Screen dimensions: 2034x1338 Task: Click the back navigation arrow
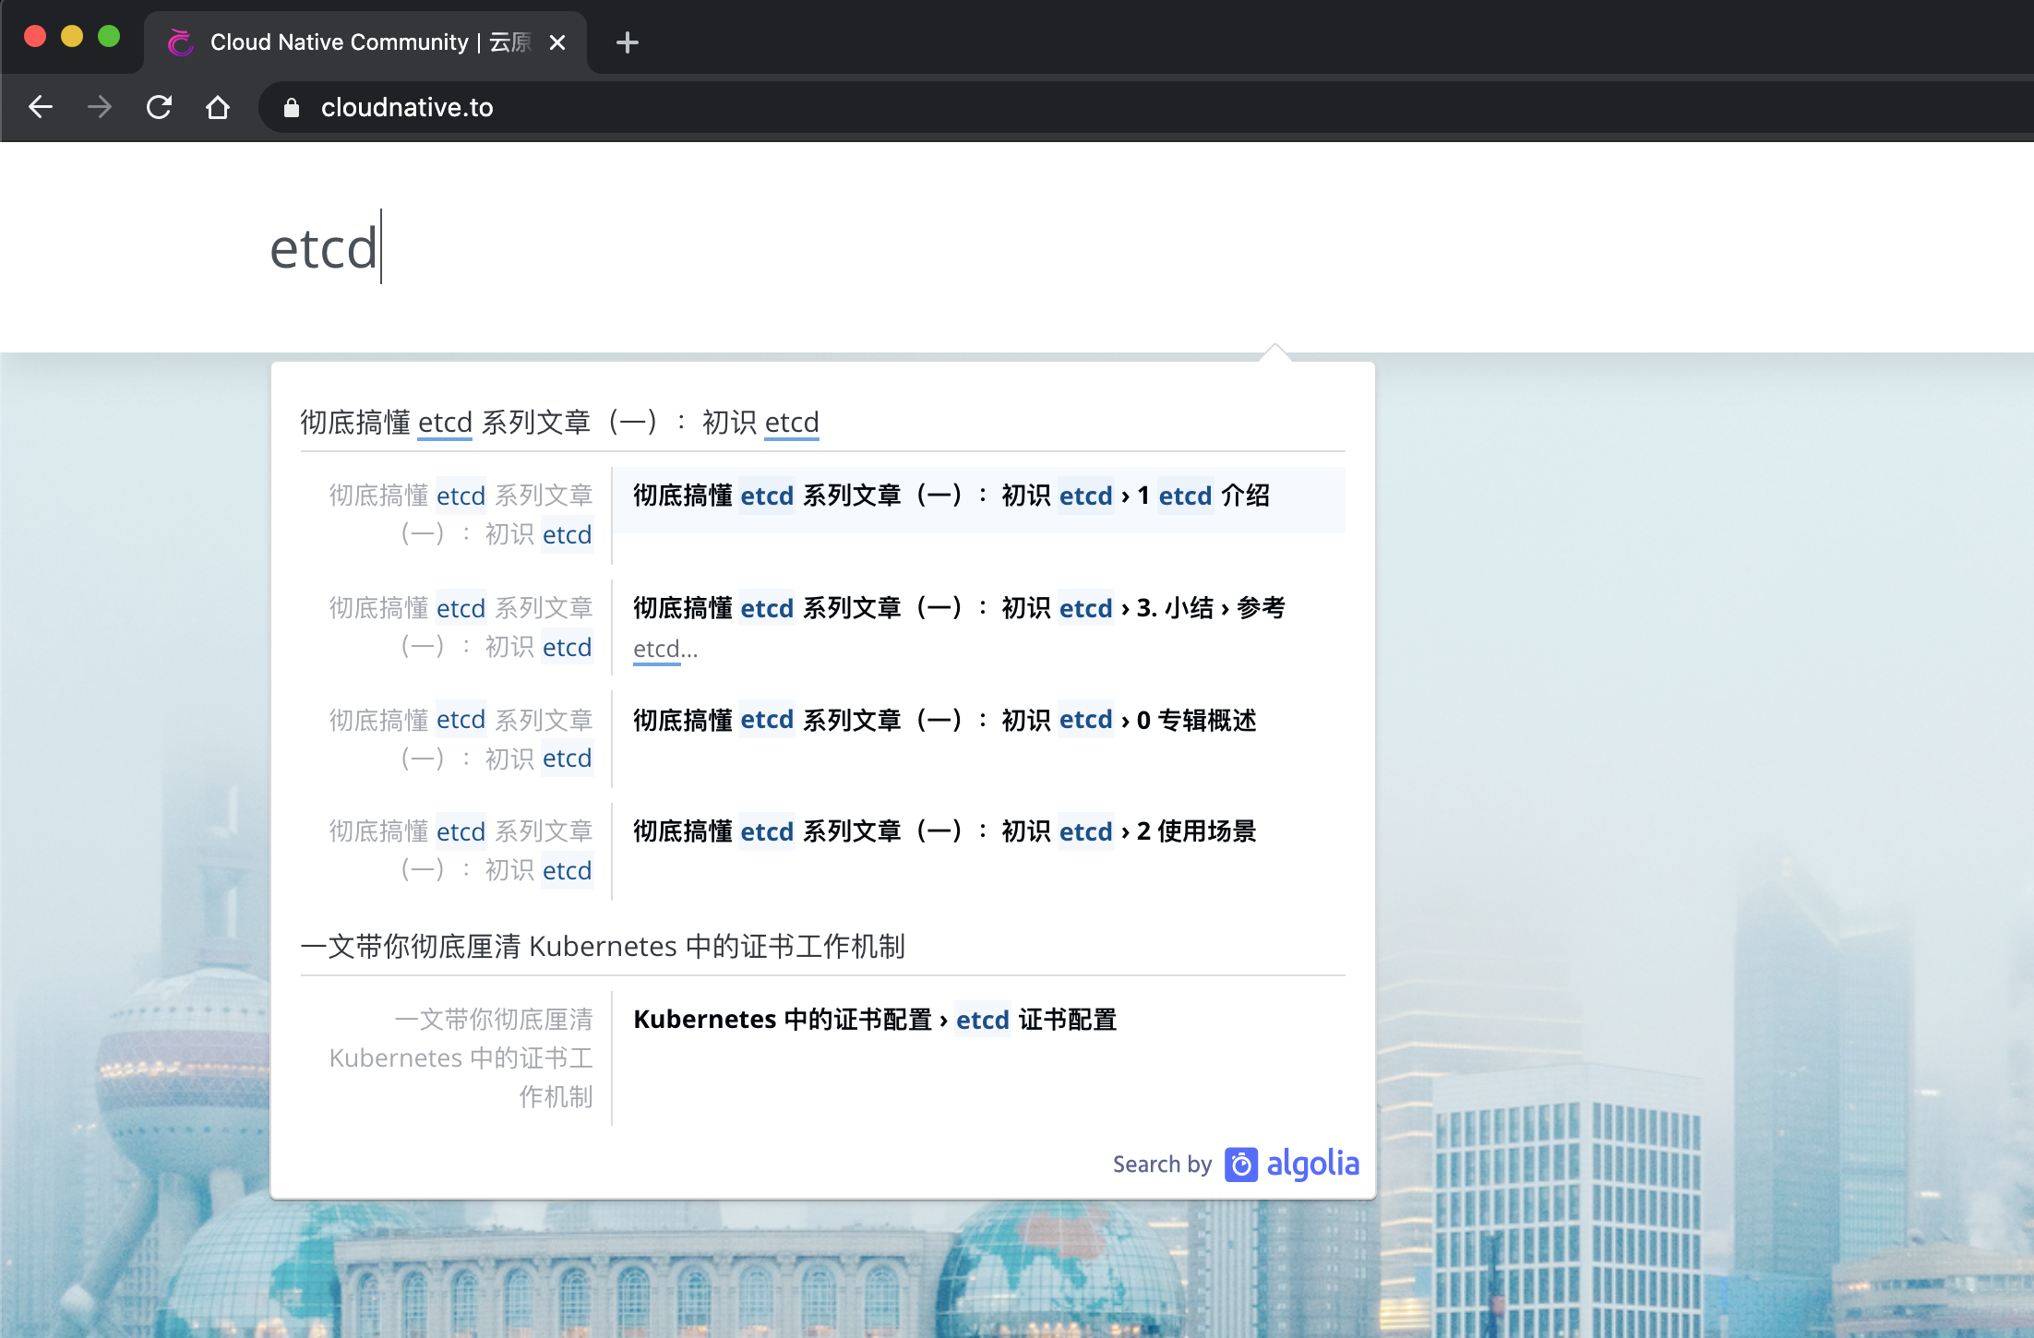tap(40, 107)
